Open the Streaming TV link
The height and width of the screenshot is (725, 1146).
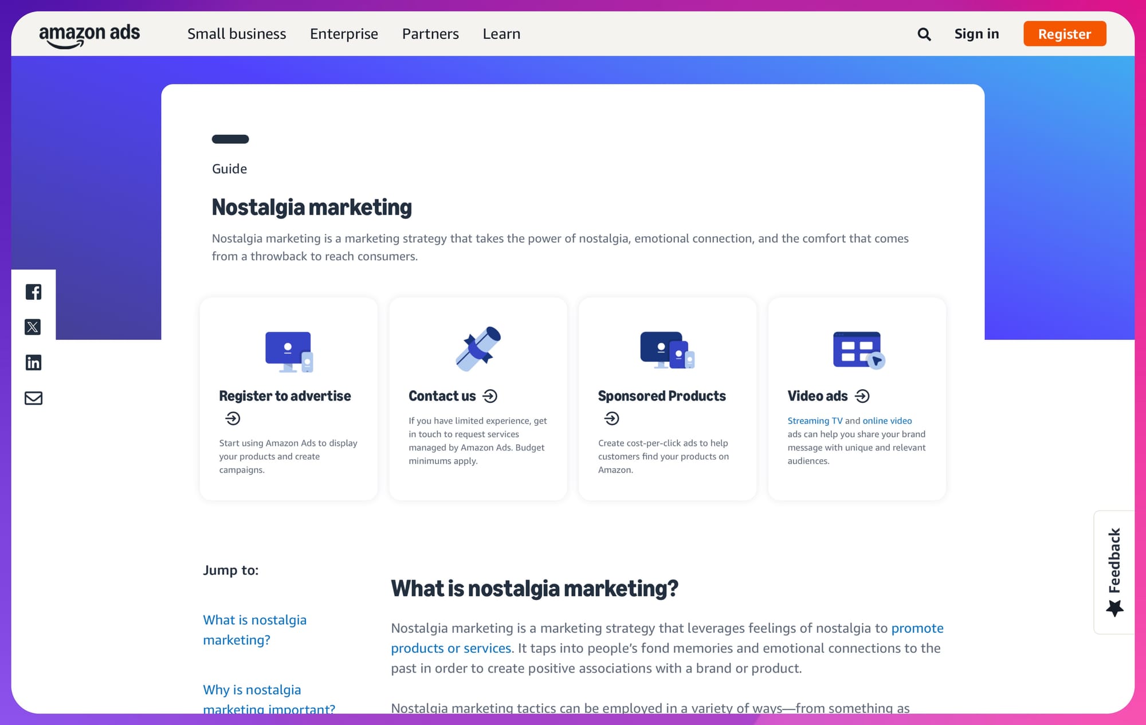click(815, 421)
